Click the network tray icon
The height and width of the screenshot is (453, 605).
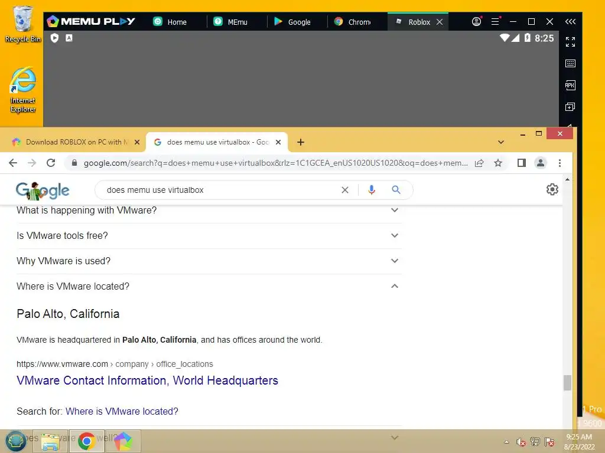[x=535, y=442]
